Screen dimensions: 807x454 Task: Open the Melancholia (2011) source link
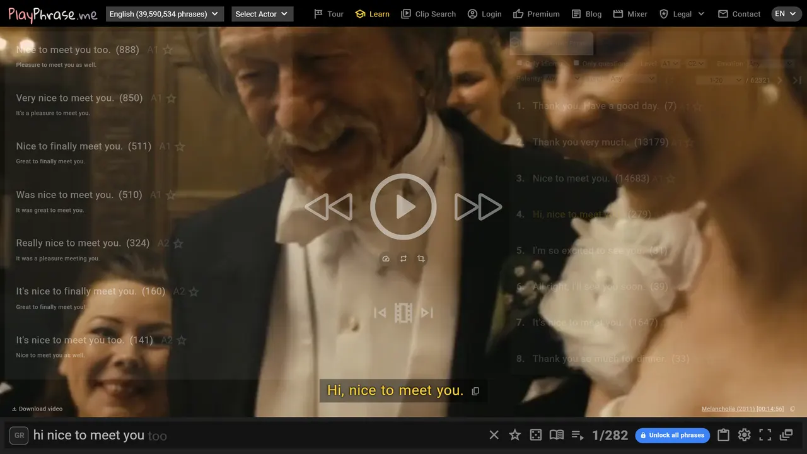(x=743, y=409)
